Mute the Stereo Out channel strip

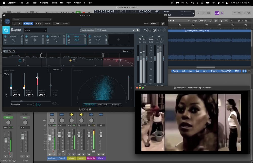pyautogui.click(x=89, y=154)
